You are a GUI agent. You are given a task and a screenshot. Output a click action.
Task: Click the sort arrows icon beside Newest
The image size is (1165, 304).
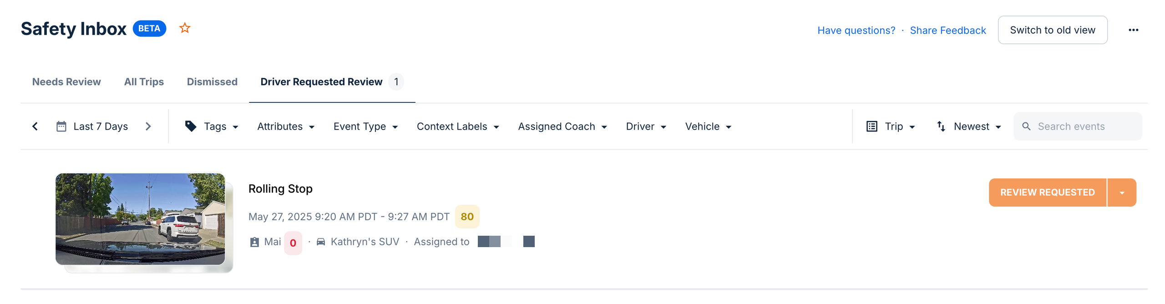click(941, 127)
